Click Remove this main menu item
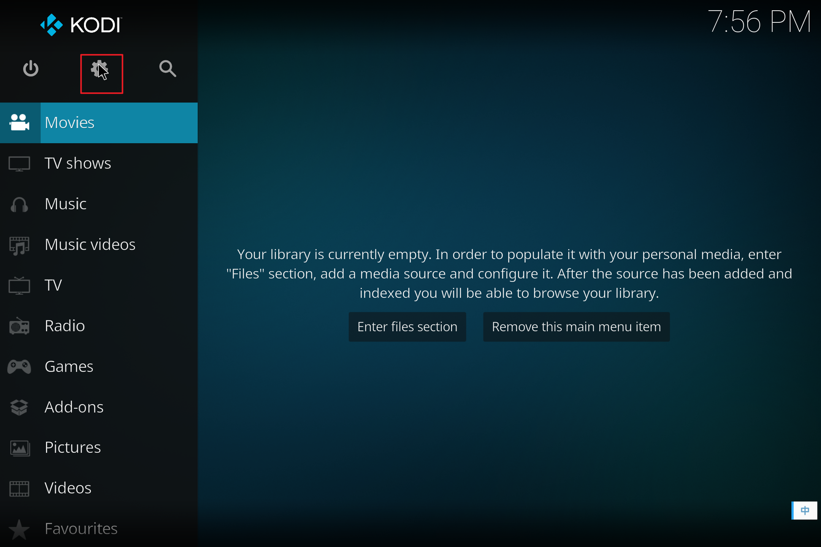The height and width of the screenshot is (547, 821). (576, 327)
